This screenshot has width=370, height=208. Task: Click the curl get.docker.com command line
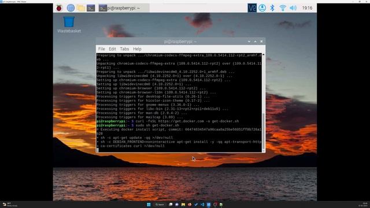(168, 121)
